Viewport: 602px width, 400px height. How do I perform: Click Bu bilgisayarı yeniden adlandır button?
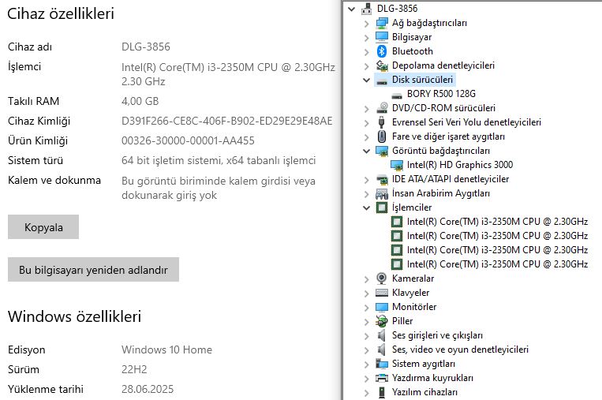[x=93, y=270]
